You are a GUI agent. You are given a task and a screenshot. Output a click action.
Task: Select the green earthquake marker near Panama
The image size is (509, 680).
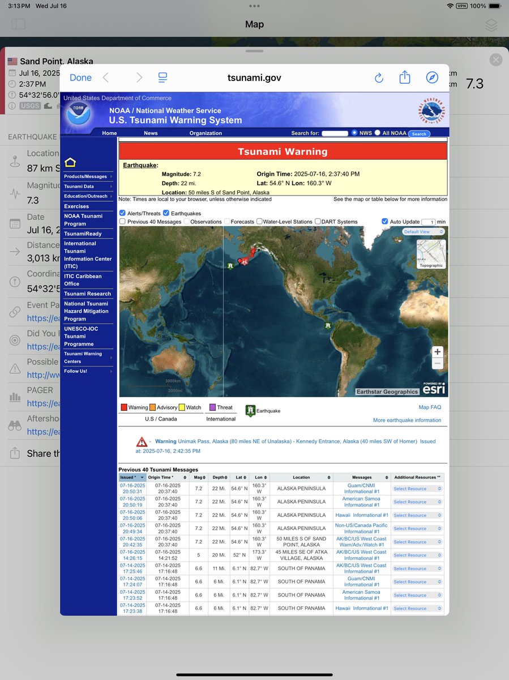[328, 326]
